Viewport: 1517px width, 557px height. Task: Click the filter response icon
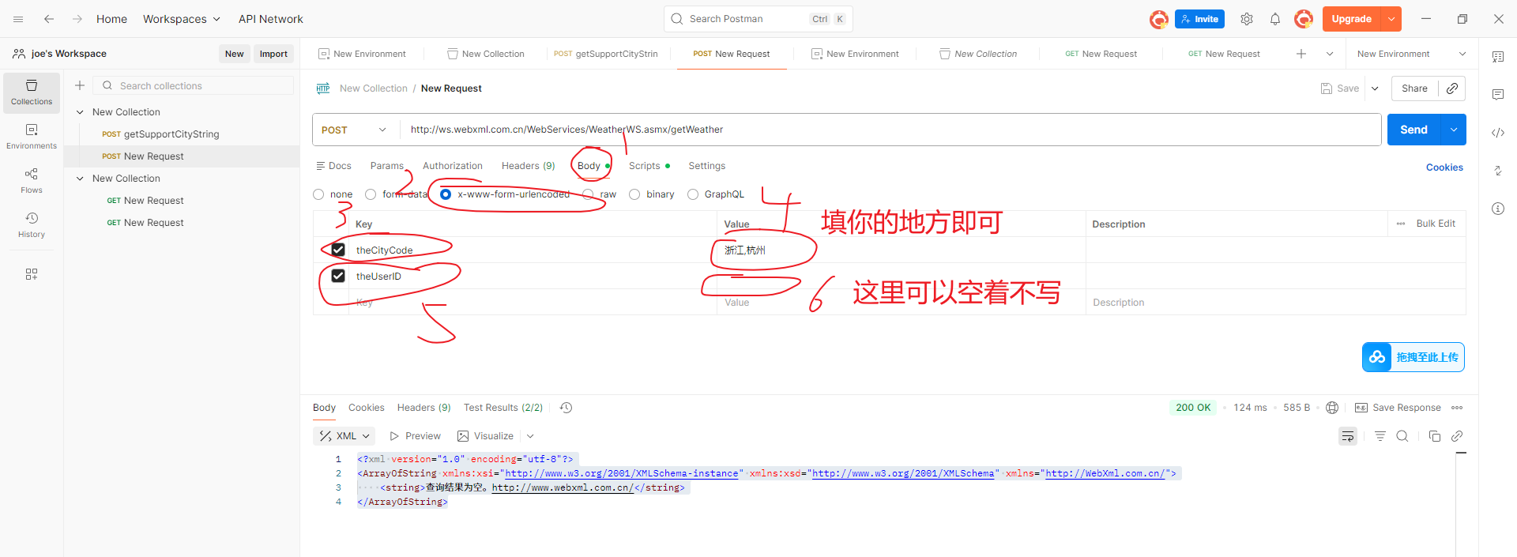1380,436
